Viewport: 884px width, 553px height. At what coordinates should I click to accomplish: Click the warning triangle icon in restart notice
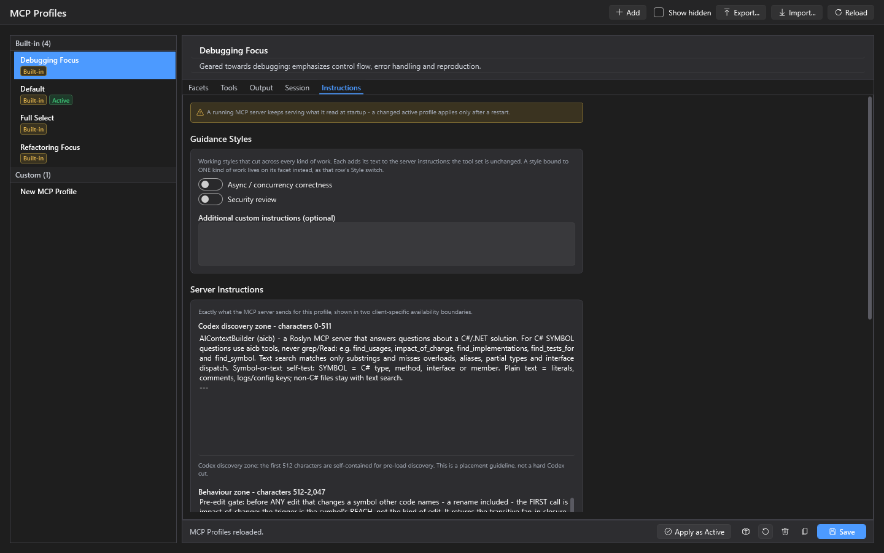[200, 112]
